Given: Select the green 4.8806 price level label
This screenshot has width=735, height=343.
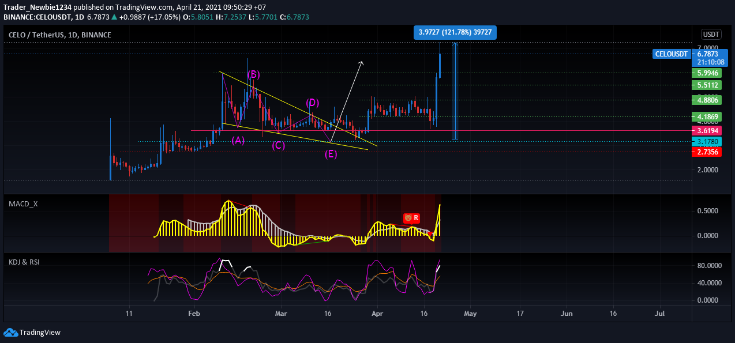Looking at the screenshot, I should tap(707, 100).
